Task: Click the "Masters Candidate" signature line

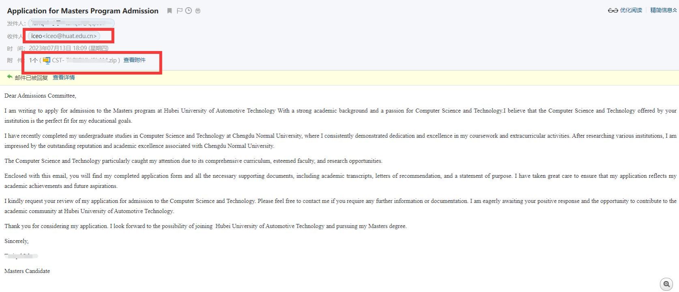Action: [x=27, y=271]
